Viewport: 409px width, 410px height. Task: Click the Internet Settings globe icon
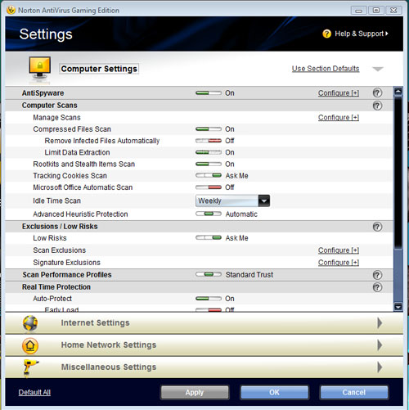tap(30, 323)
